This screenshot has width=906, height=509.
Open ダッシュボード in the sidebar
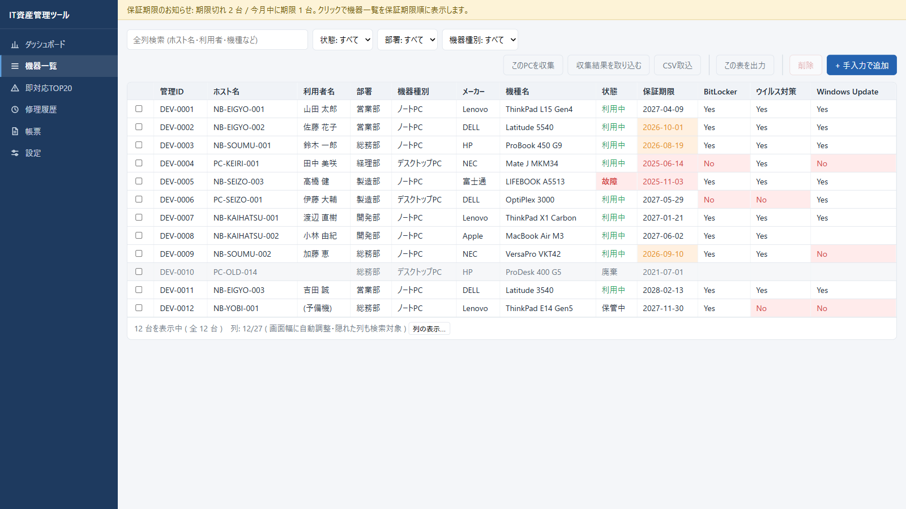tap(59, 45)
